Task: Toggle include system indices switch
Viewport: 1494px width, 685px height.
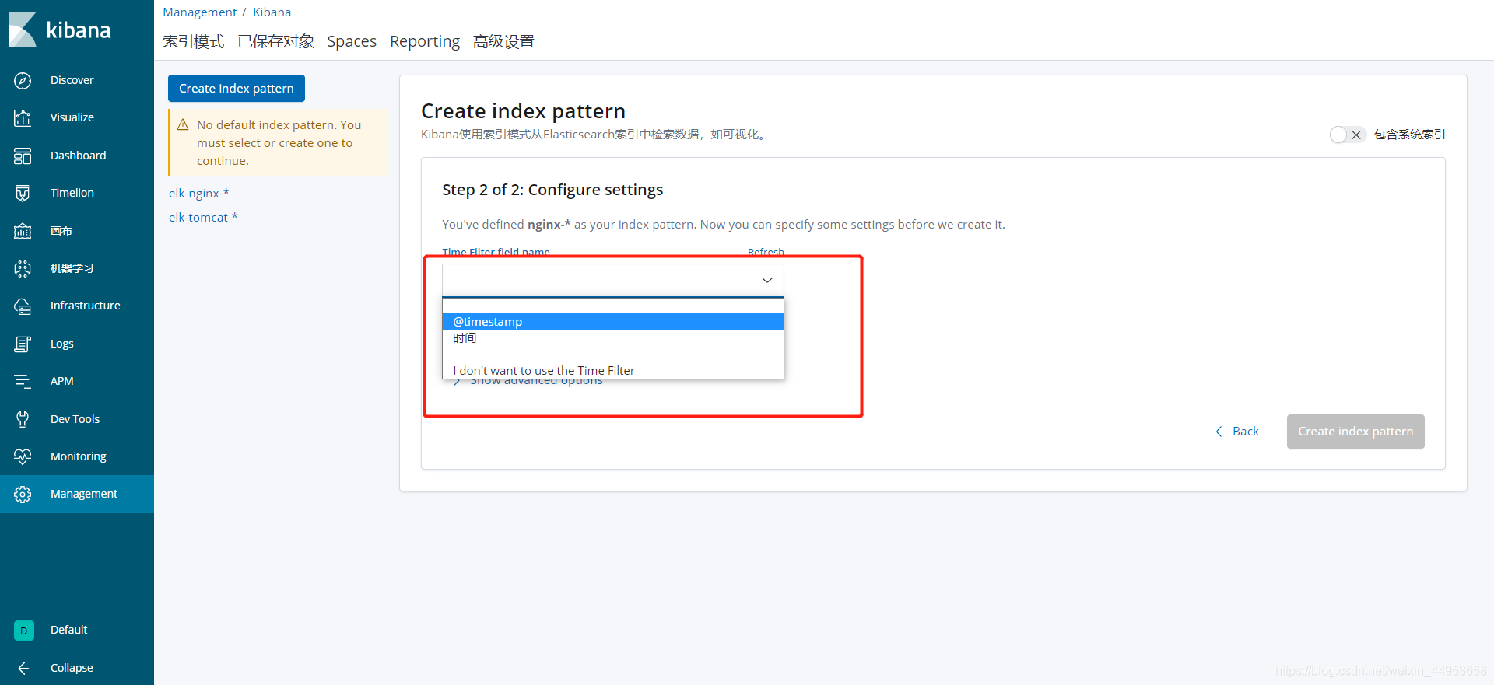Action: 1348,135
